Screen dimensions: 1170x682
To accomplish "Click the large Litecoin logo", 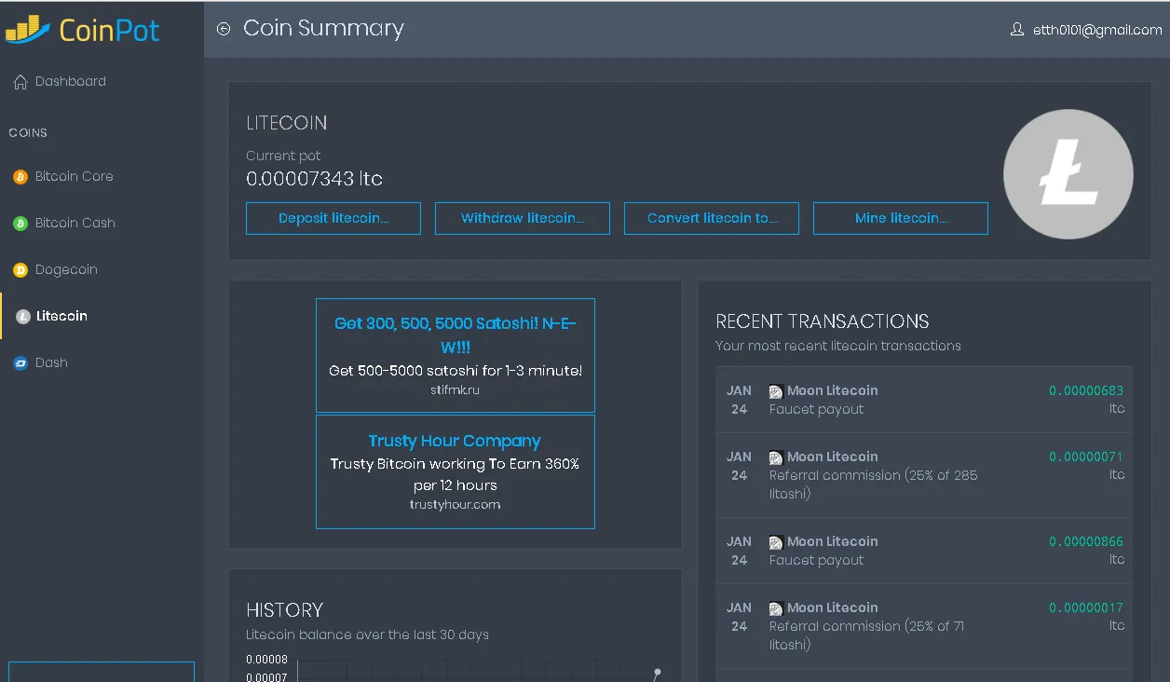I will click(x=1068, y=174).
